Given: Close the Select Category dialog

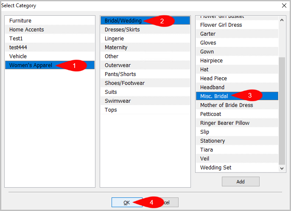Looking at the screenshot, I should click(x=284, y=6).
